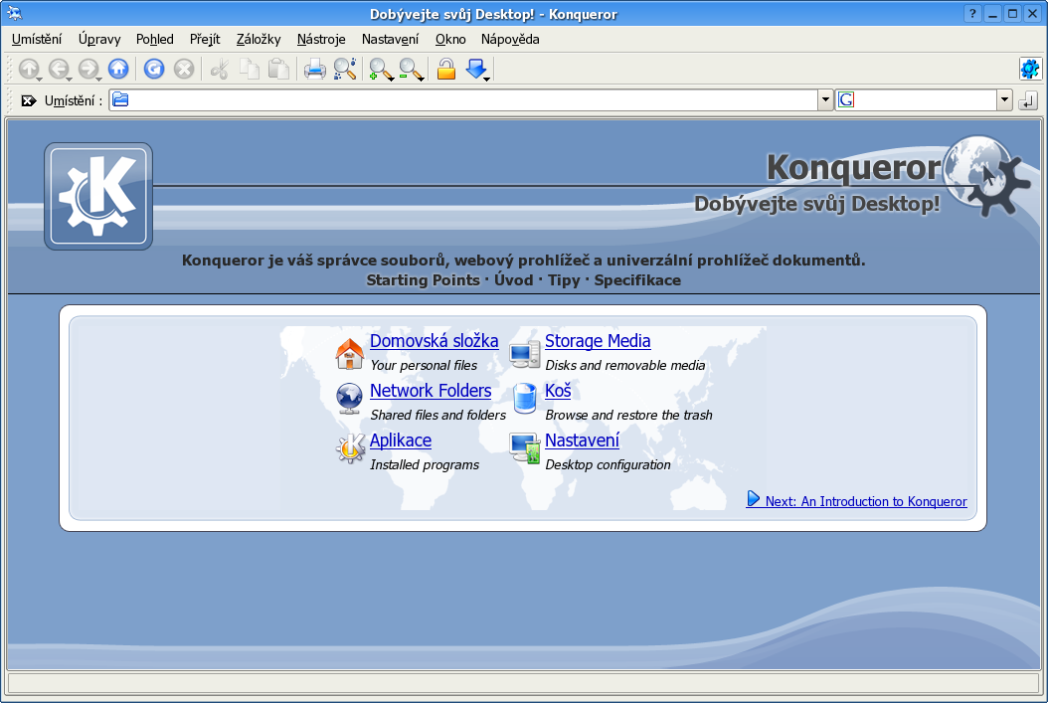Image resolution: width=1048 pixels, height=703 pixels.
Task: Open the Domovská složka link
Action: [x=434, y=341]
